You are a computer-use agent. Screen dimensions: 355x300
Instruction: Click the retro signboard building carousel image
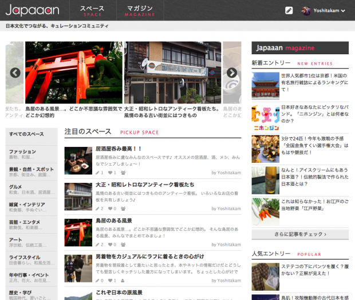[x=173, y=73]
